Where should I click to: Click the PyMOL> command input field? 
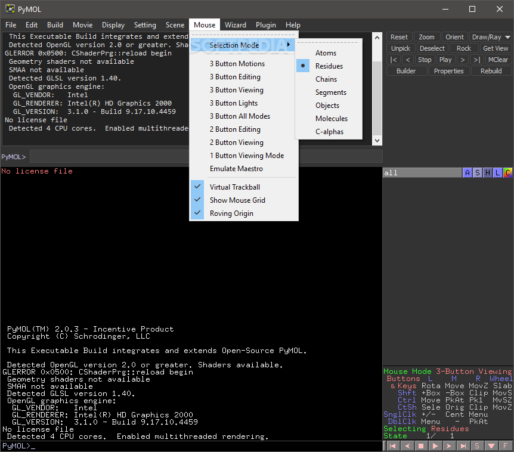[206, 156]
